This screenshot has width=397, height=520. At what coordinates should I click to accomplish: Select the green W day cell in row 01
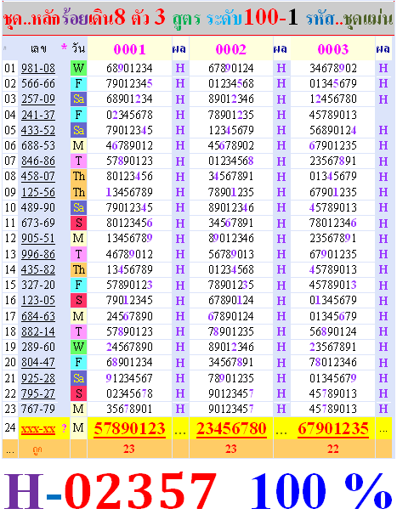click(78, 68)
